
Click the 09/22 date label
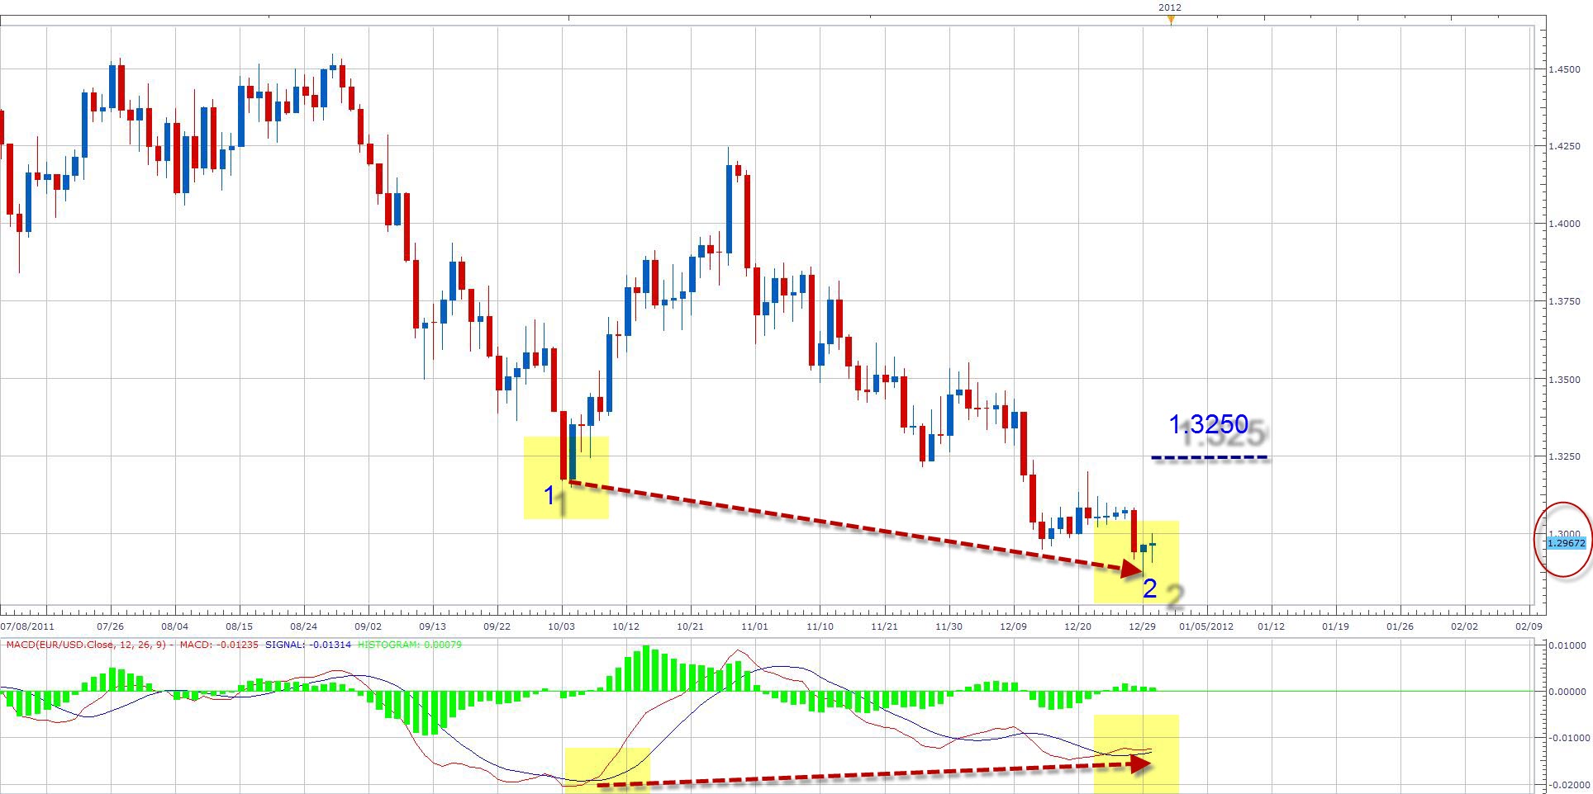click(x=497, y=626)
